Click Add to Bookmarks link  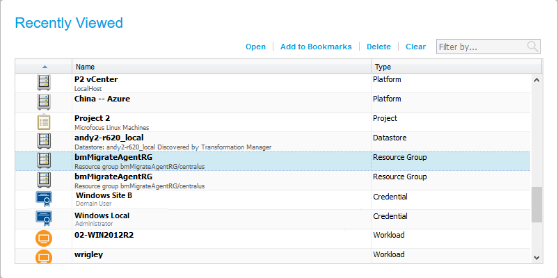[316, 47]
